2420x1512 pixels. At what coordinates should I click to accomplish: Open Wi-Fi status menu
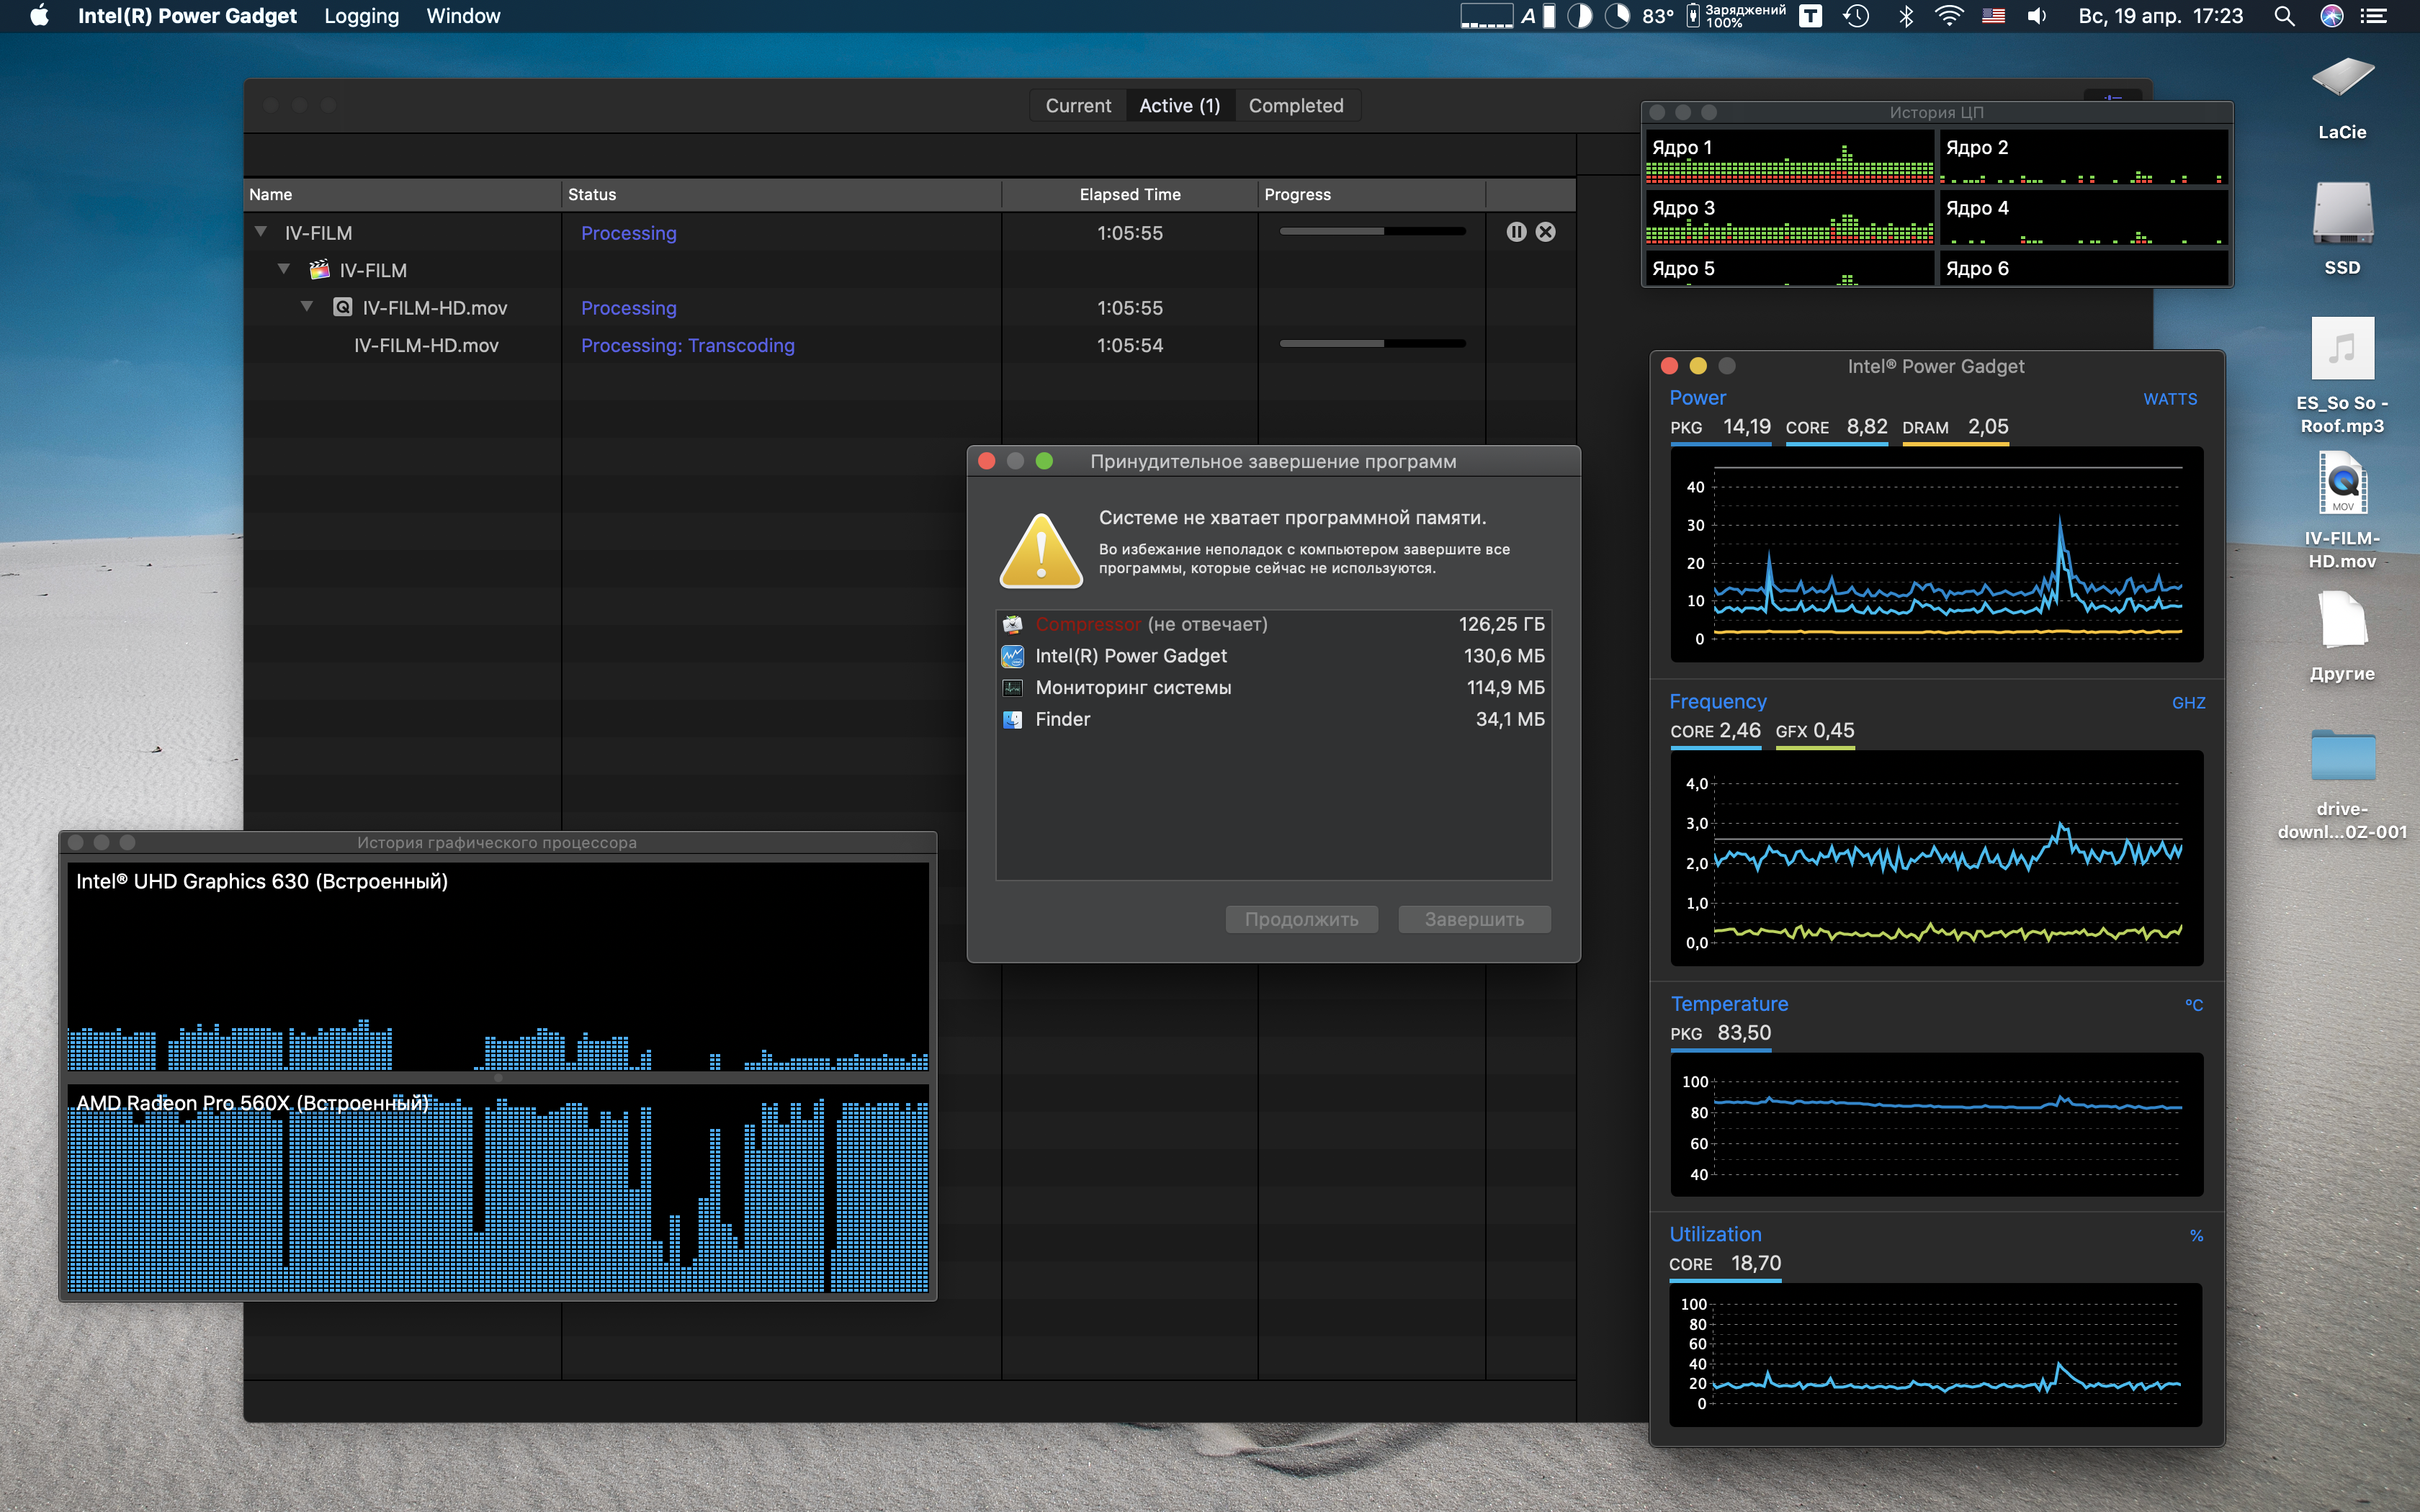coord(1949,16)
